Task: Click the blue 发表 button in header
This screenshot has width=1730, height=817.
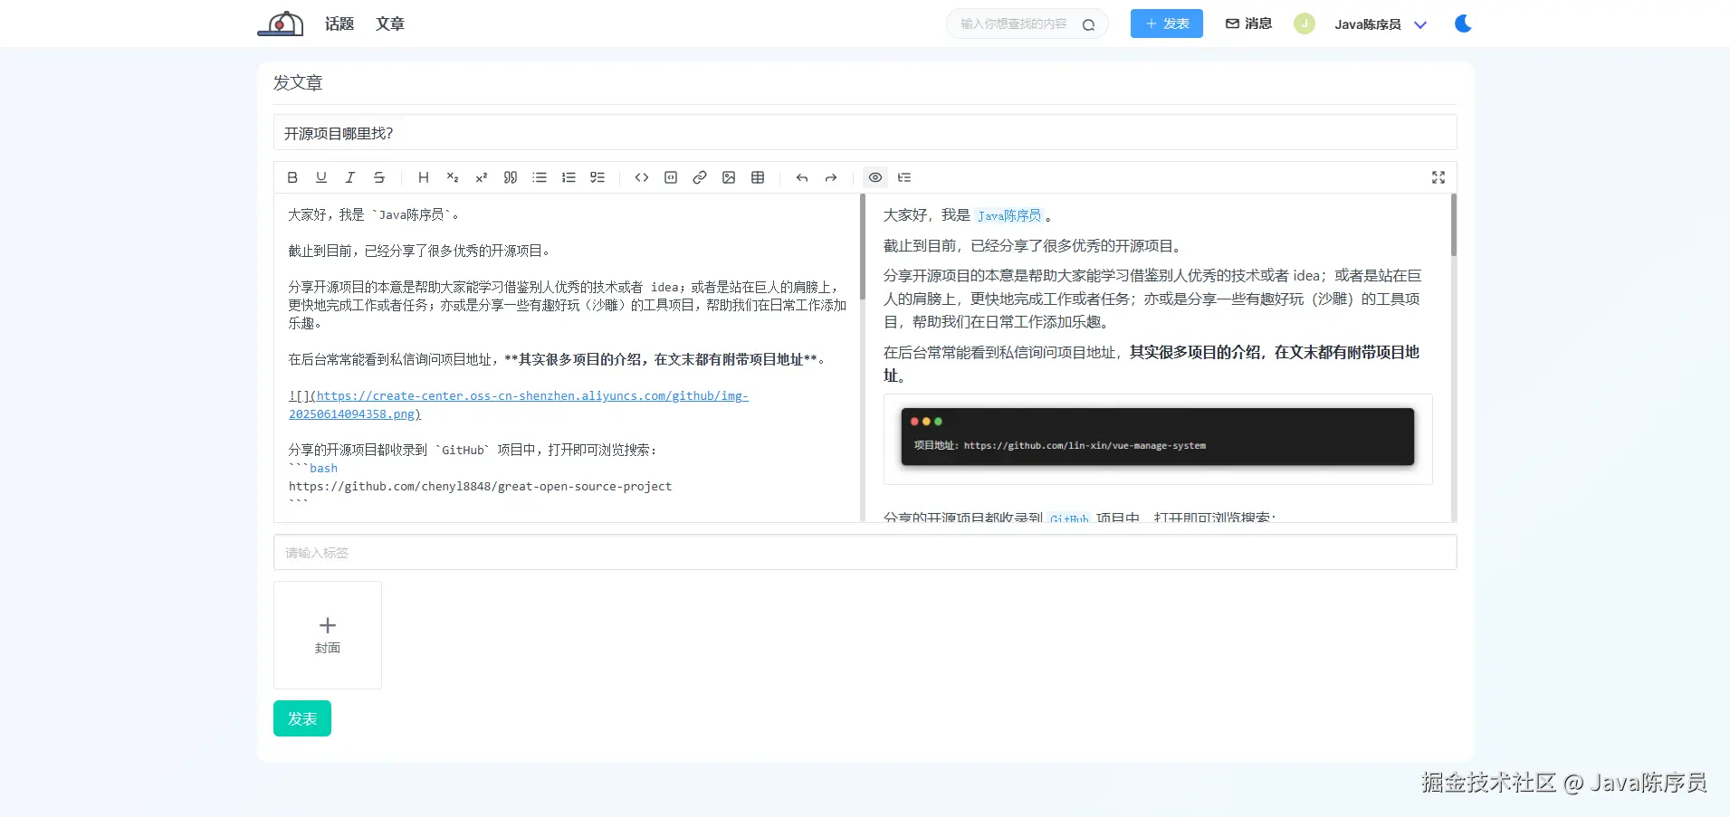Action: (x=1167, y=24)
